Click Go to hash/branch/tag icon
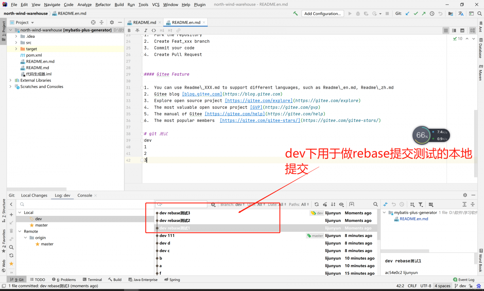The height and width of the screenshot is (291, 484). 351,205
